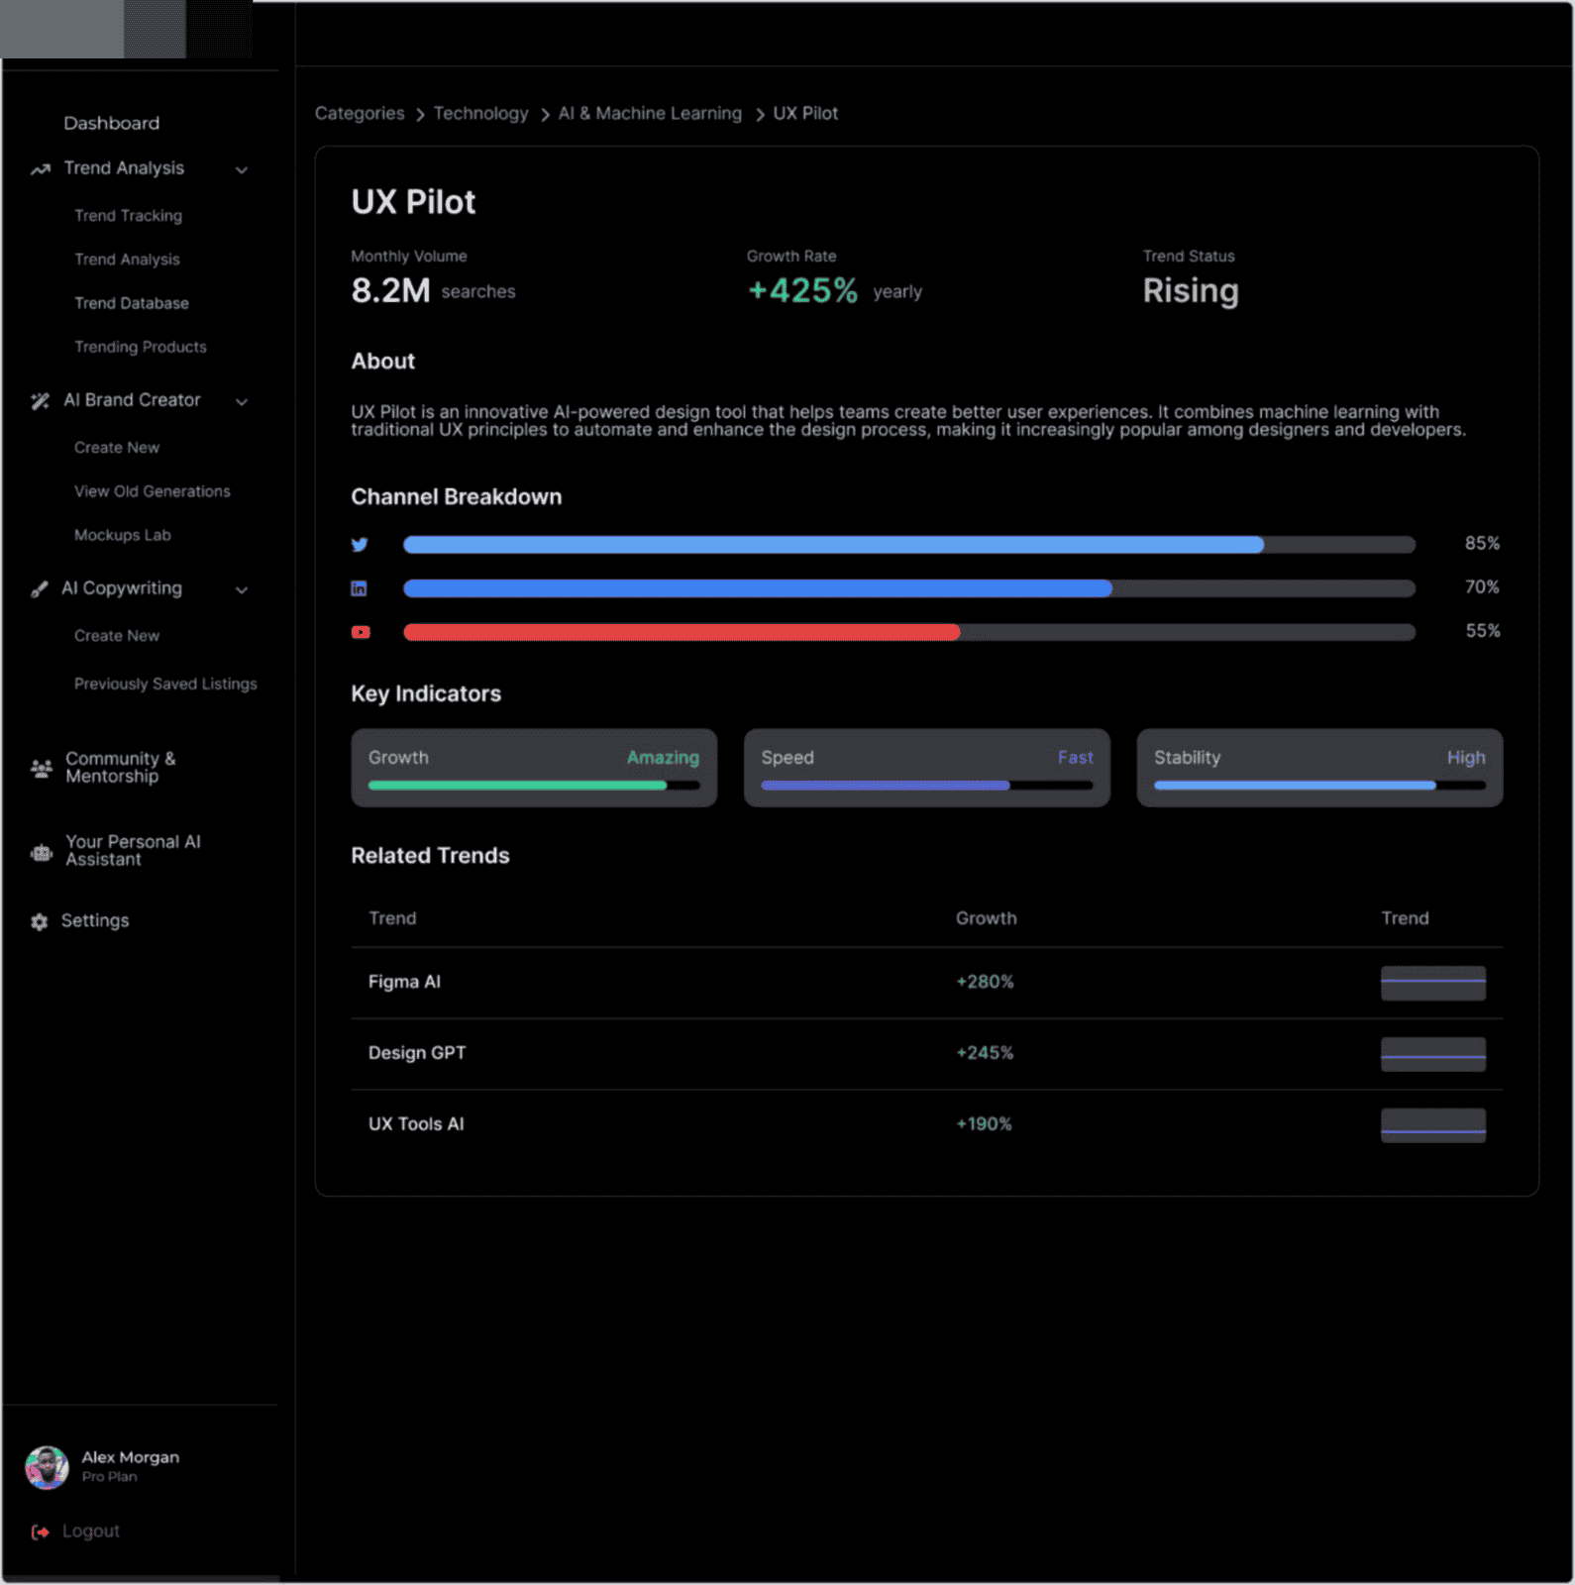The width and height of the screenshot is (1575, 1585).
Task: Go to AI & Machine Learning breadcrumb
Action: point(650,114)
